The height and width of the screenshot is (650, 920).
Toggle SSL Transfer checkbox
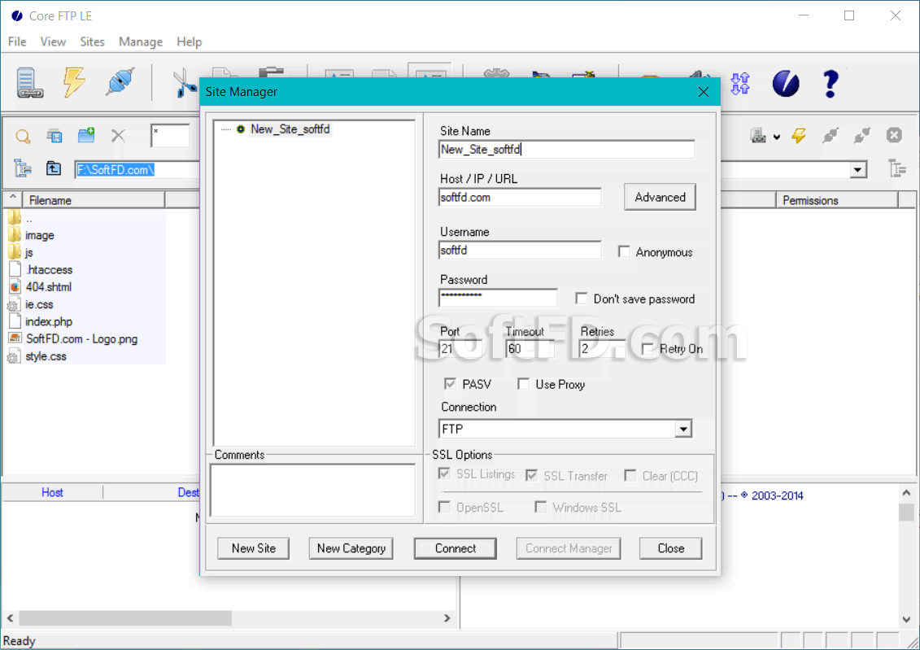pyautogui.click(x=531, y=475)
